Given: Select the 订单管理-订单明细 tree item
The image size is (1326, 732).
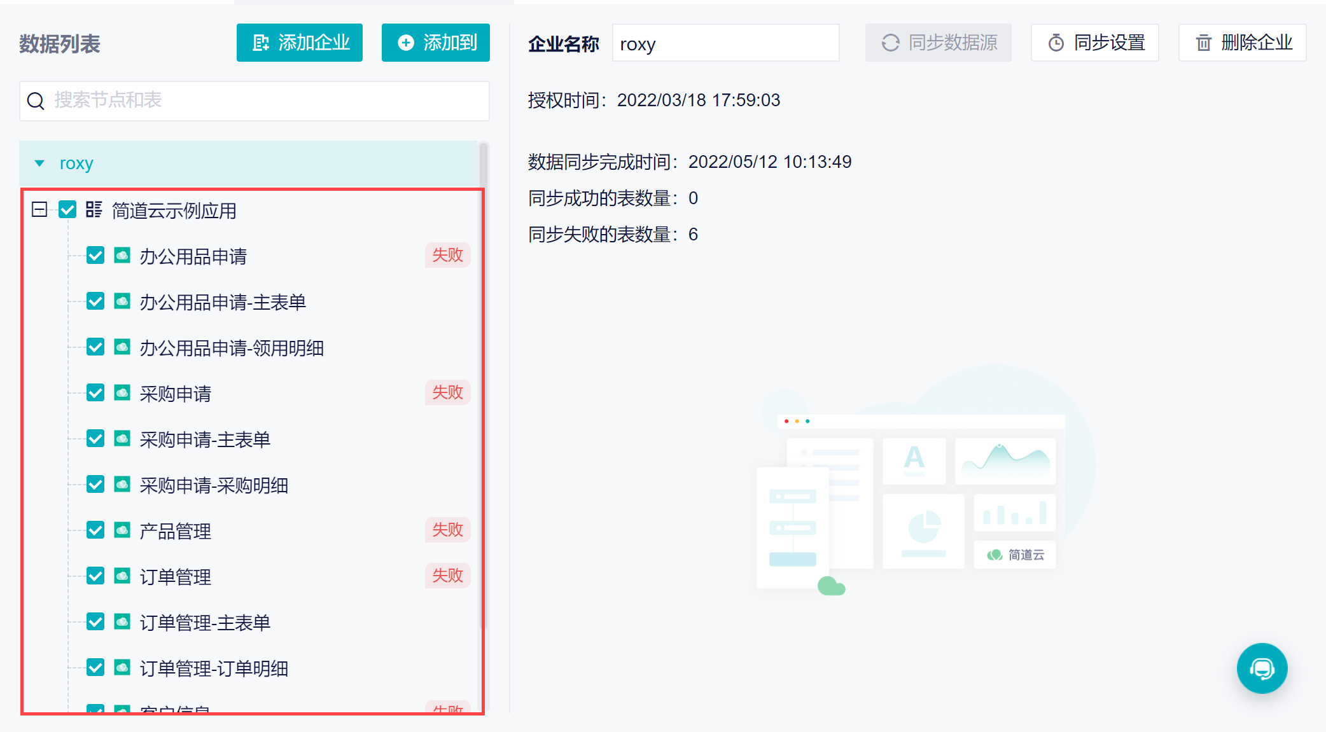Looking at the screenshot, I should tap(214, 668).
